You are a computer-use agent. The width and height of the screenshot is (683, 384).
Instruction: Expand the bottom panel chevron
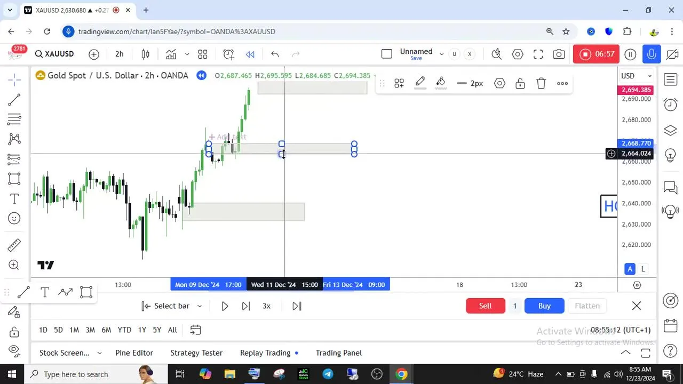click(625, 353)
